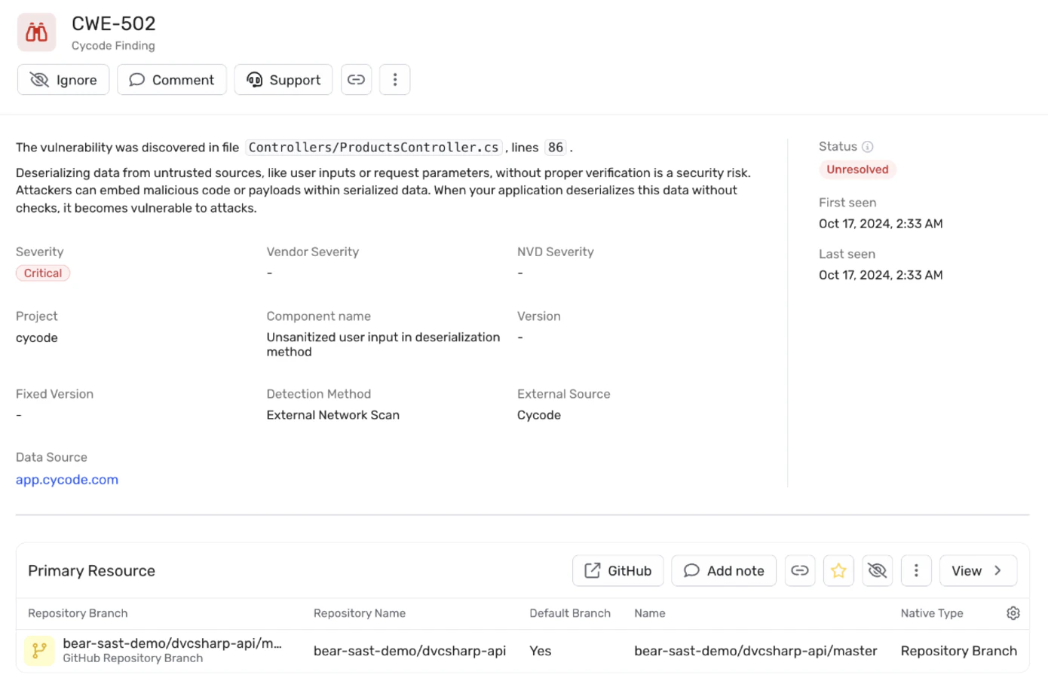This screenshot has height=690, width=1048.
Task: Click the External Network Scan detection value
Action: click(x=333, y=415)
